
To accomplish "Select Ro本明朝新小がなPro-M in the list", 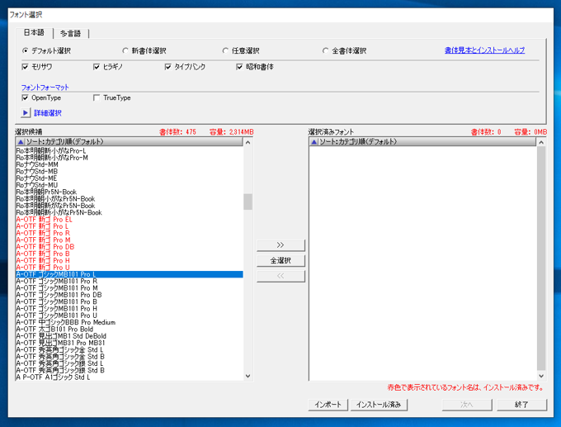I will [x=130, y=158].
